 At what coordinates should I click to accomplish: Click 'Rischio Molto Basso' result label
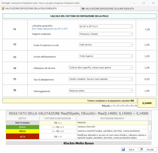coord(79,143)
